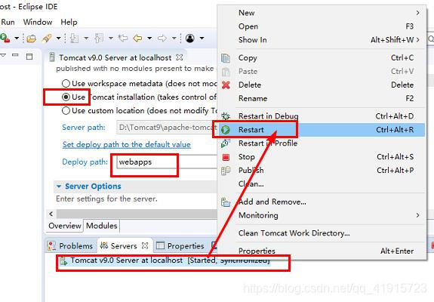The height and width of the screenshot is (302, 434).
Task: Click the Forward arrow icon
Action: 162,38
